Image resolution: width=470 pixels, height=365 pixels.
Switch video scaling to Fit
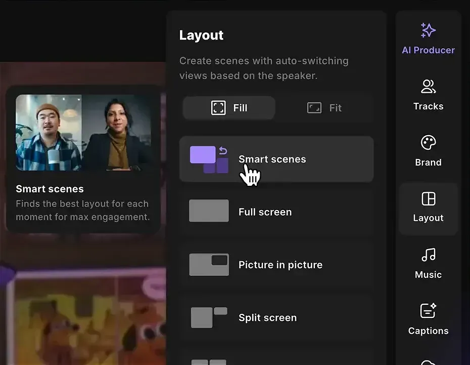[324, 108]
